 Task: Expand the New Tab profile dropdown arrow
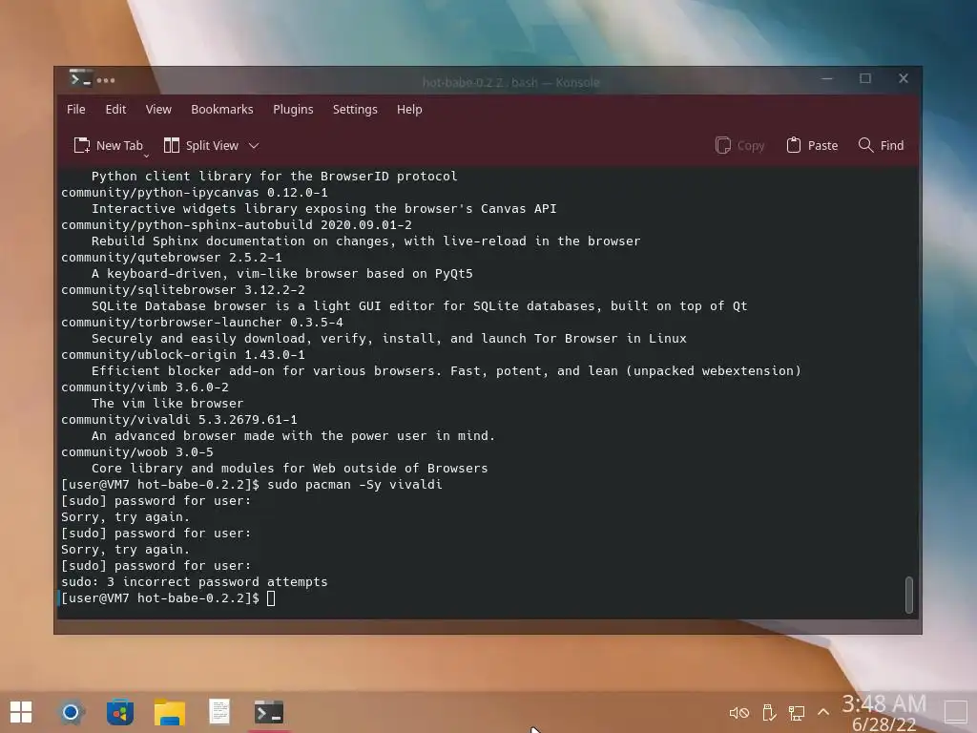tap(146, 156)
